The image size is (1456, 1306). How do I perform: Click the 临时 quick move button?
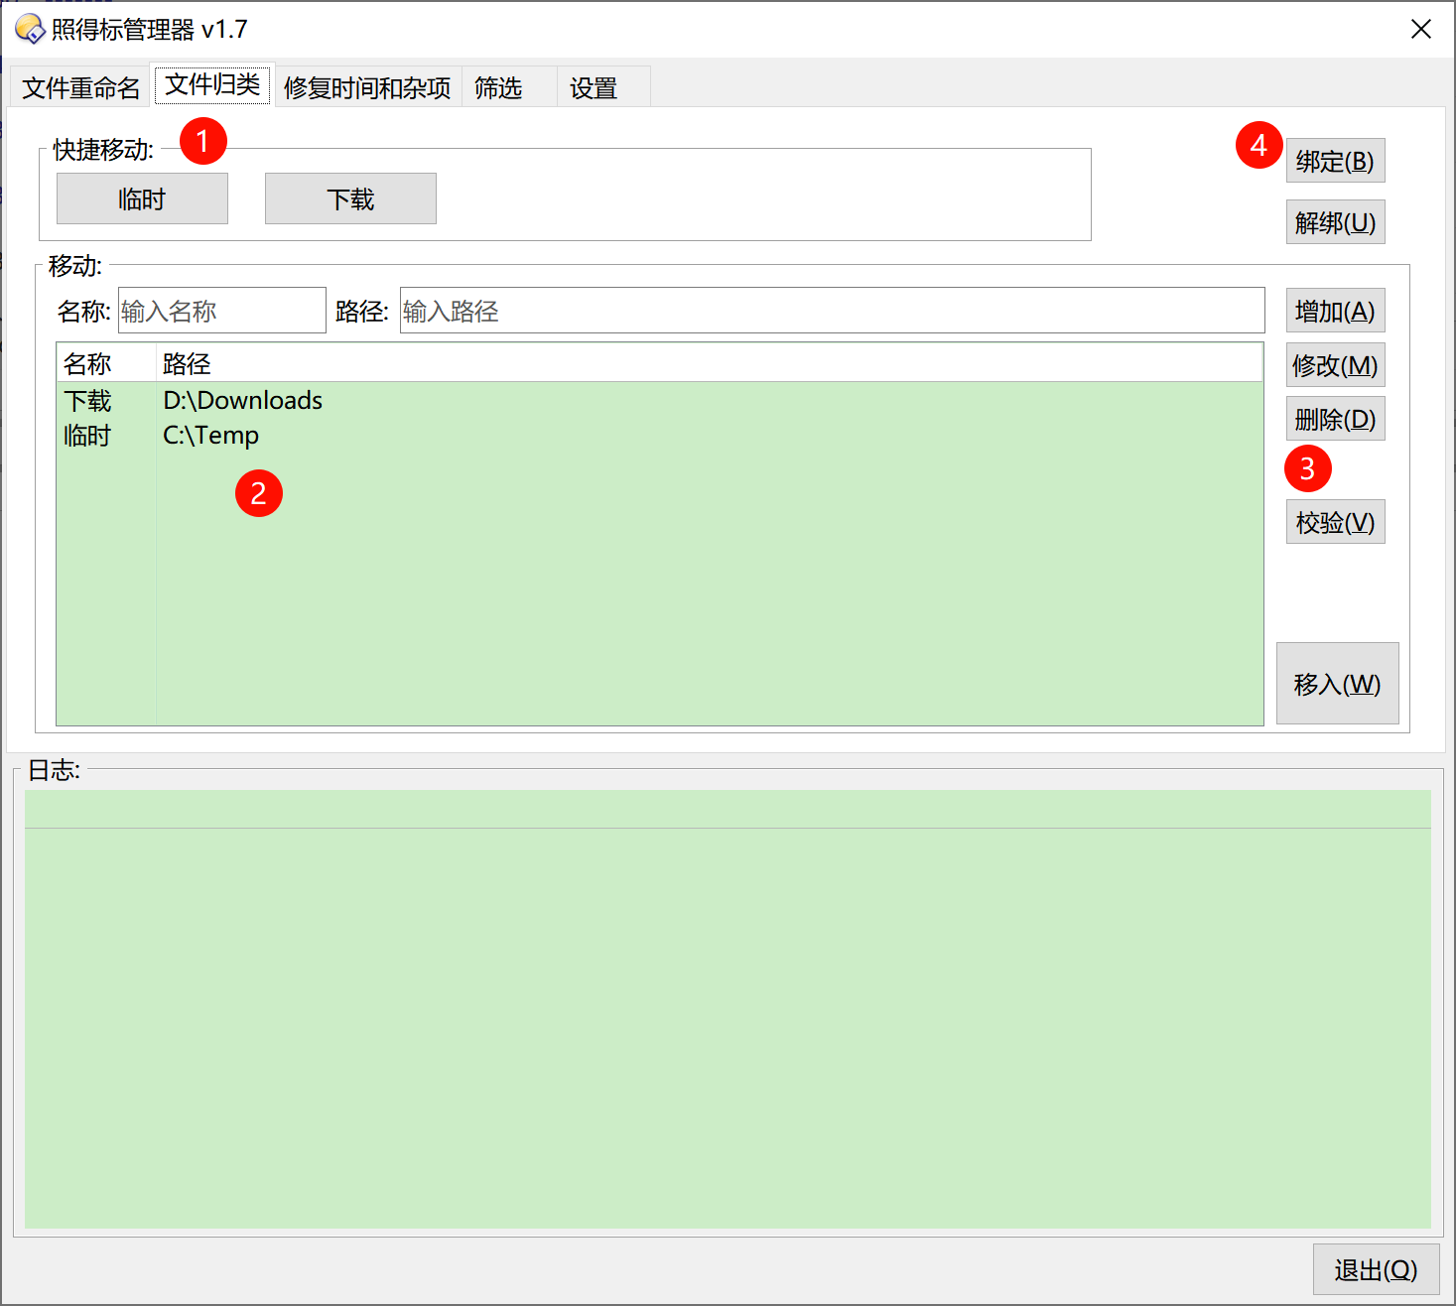(x=142, y=198)
